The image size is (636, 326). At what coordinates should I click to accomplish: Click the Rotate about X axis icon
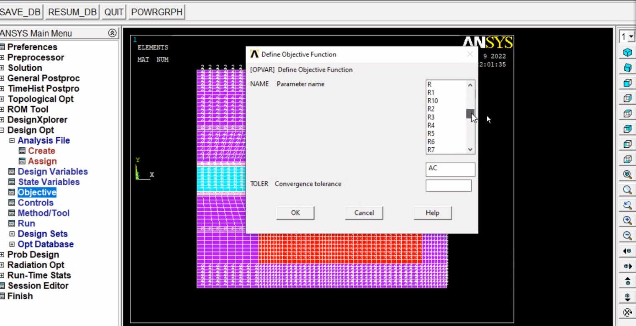627,312
